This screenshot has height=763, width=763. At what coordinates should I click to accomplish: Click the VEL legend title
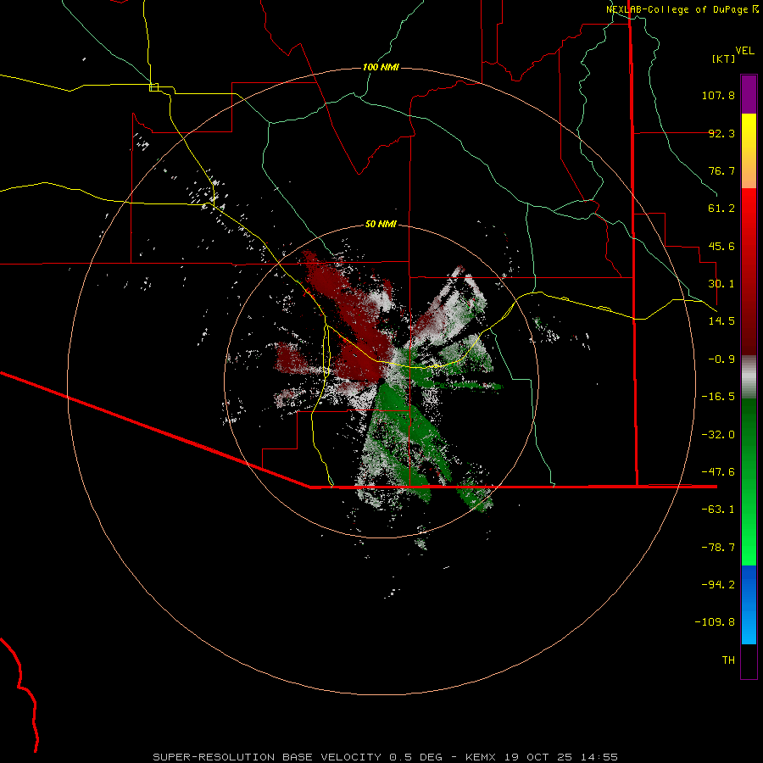(x=744, y=51)
